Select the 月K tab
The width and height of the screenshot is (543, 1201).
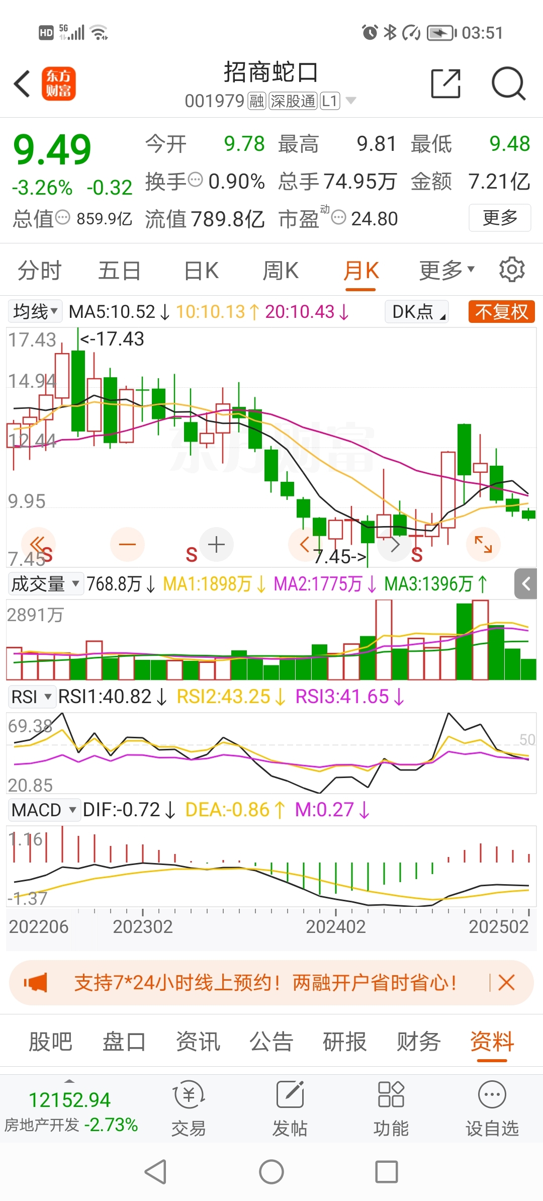(361, 271)
